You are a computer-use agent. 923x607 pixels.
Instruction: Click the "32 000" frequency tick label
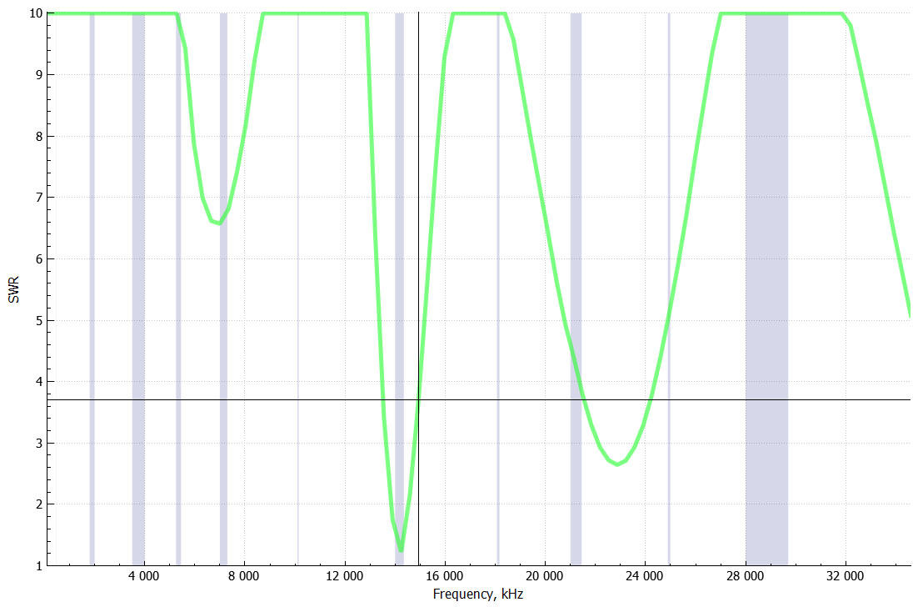(x=846, y=577)
